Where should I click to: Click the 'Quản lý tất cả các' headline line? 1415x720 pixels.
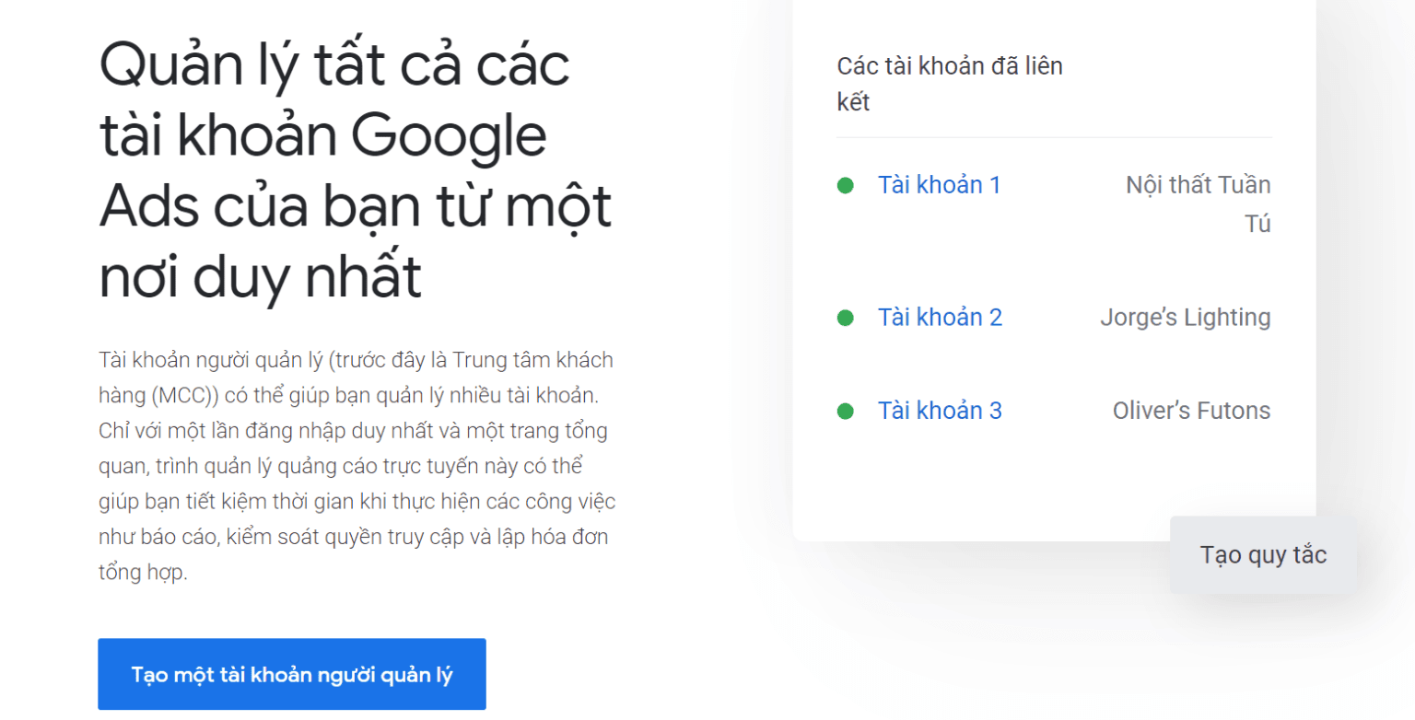pyautogui.click(x=333, y=64)
